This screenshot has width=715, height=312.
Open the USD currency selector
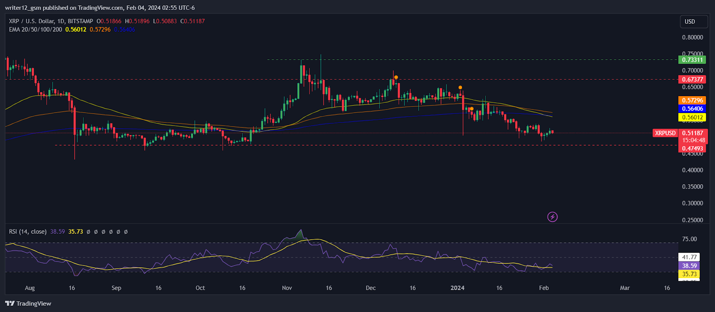point(694,21)
